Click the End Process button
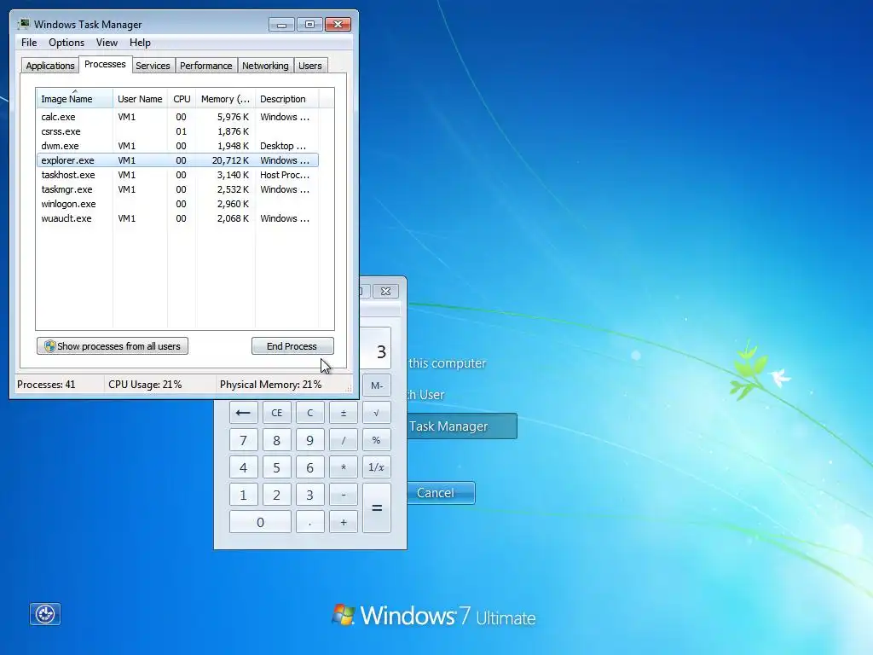This screenshot has height=655, width=873. [292, 346]
